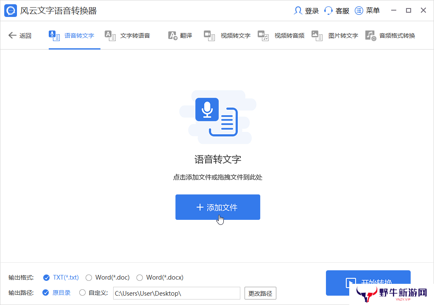Click the 添加文件 button
Image resolution: width=434 pixels, height=305 pixels.
point(218,207)
